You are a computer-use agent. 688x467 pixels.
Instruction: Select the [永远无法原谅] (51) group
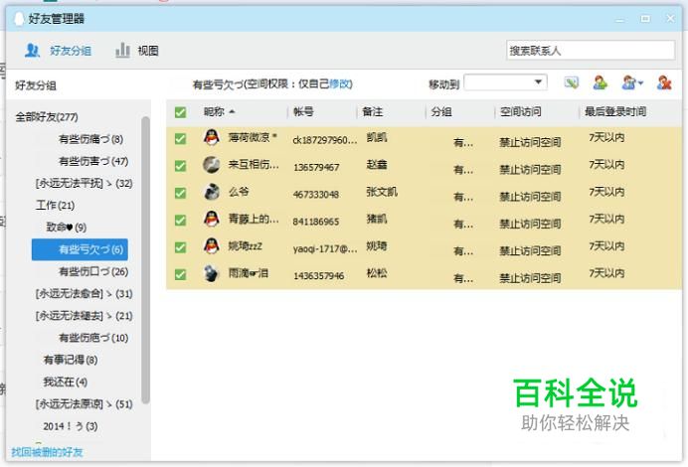click(84, 403)
